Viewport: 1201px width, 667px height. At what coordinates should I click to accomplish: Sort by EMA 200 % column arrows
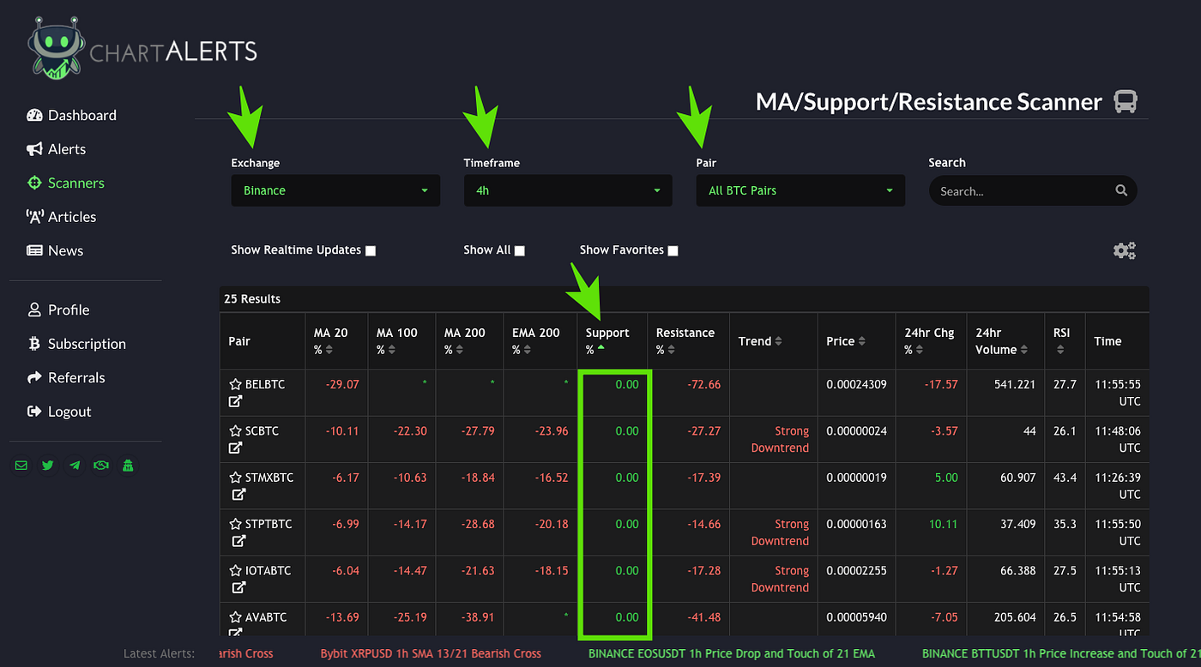529,350
